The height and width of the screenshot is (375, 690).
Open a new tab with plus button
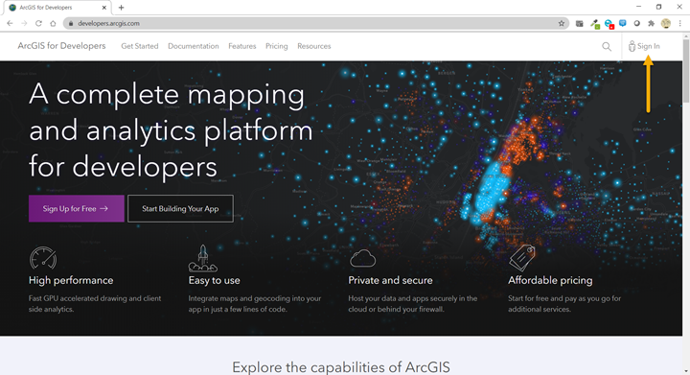(x=121, y=8)
